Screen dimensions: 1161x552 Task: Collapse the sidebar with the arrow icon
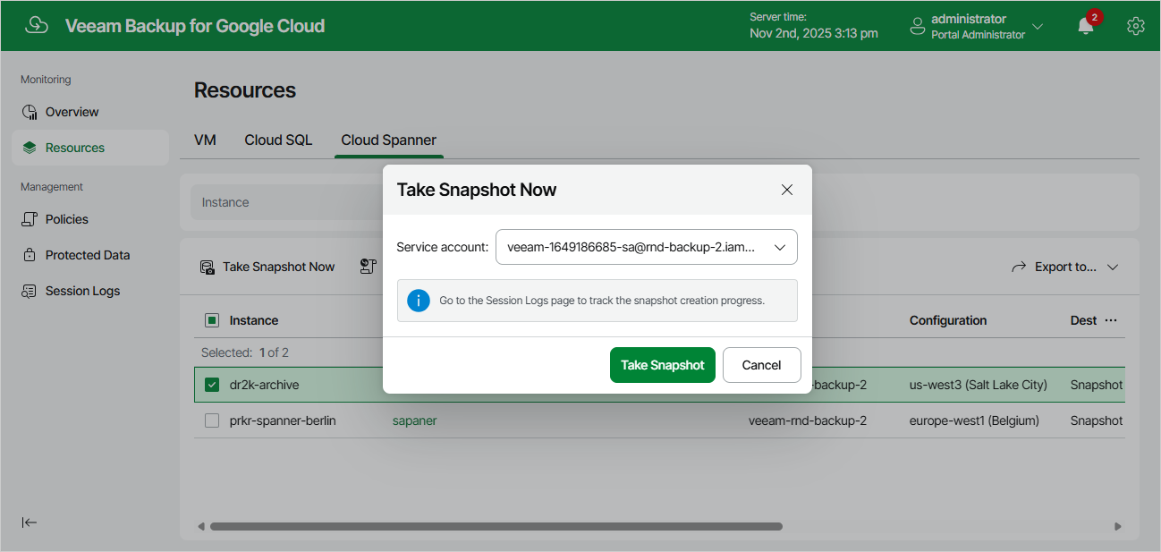[x=30, y=522]
